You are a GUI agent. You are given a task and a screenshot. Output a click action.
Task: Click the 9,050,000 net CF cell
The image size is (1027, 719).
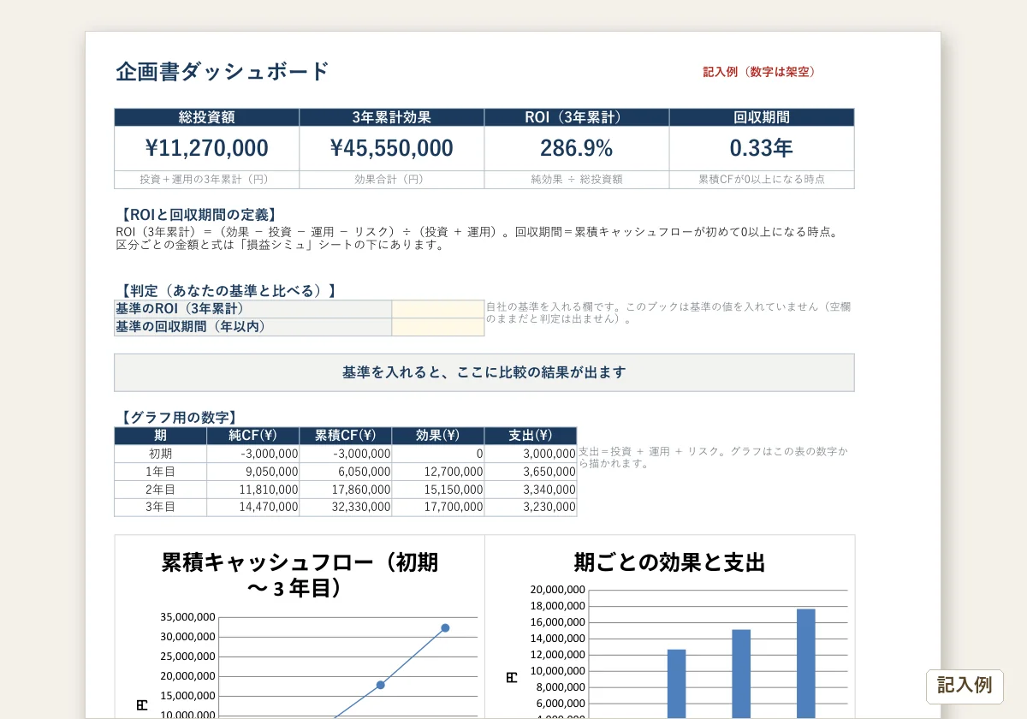[253, 472]
